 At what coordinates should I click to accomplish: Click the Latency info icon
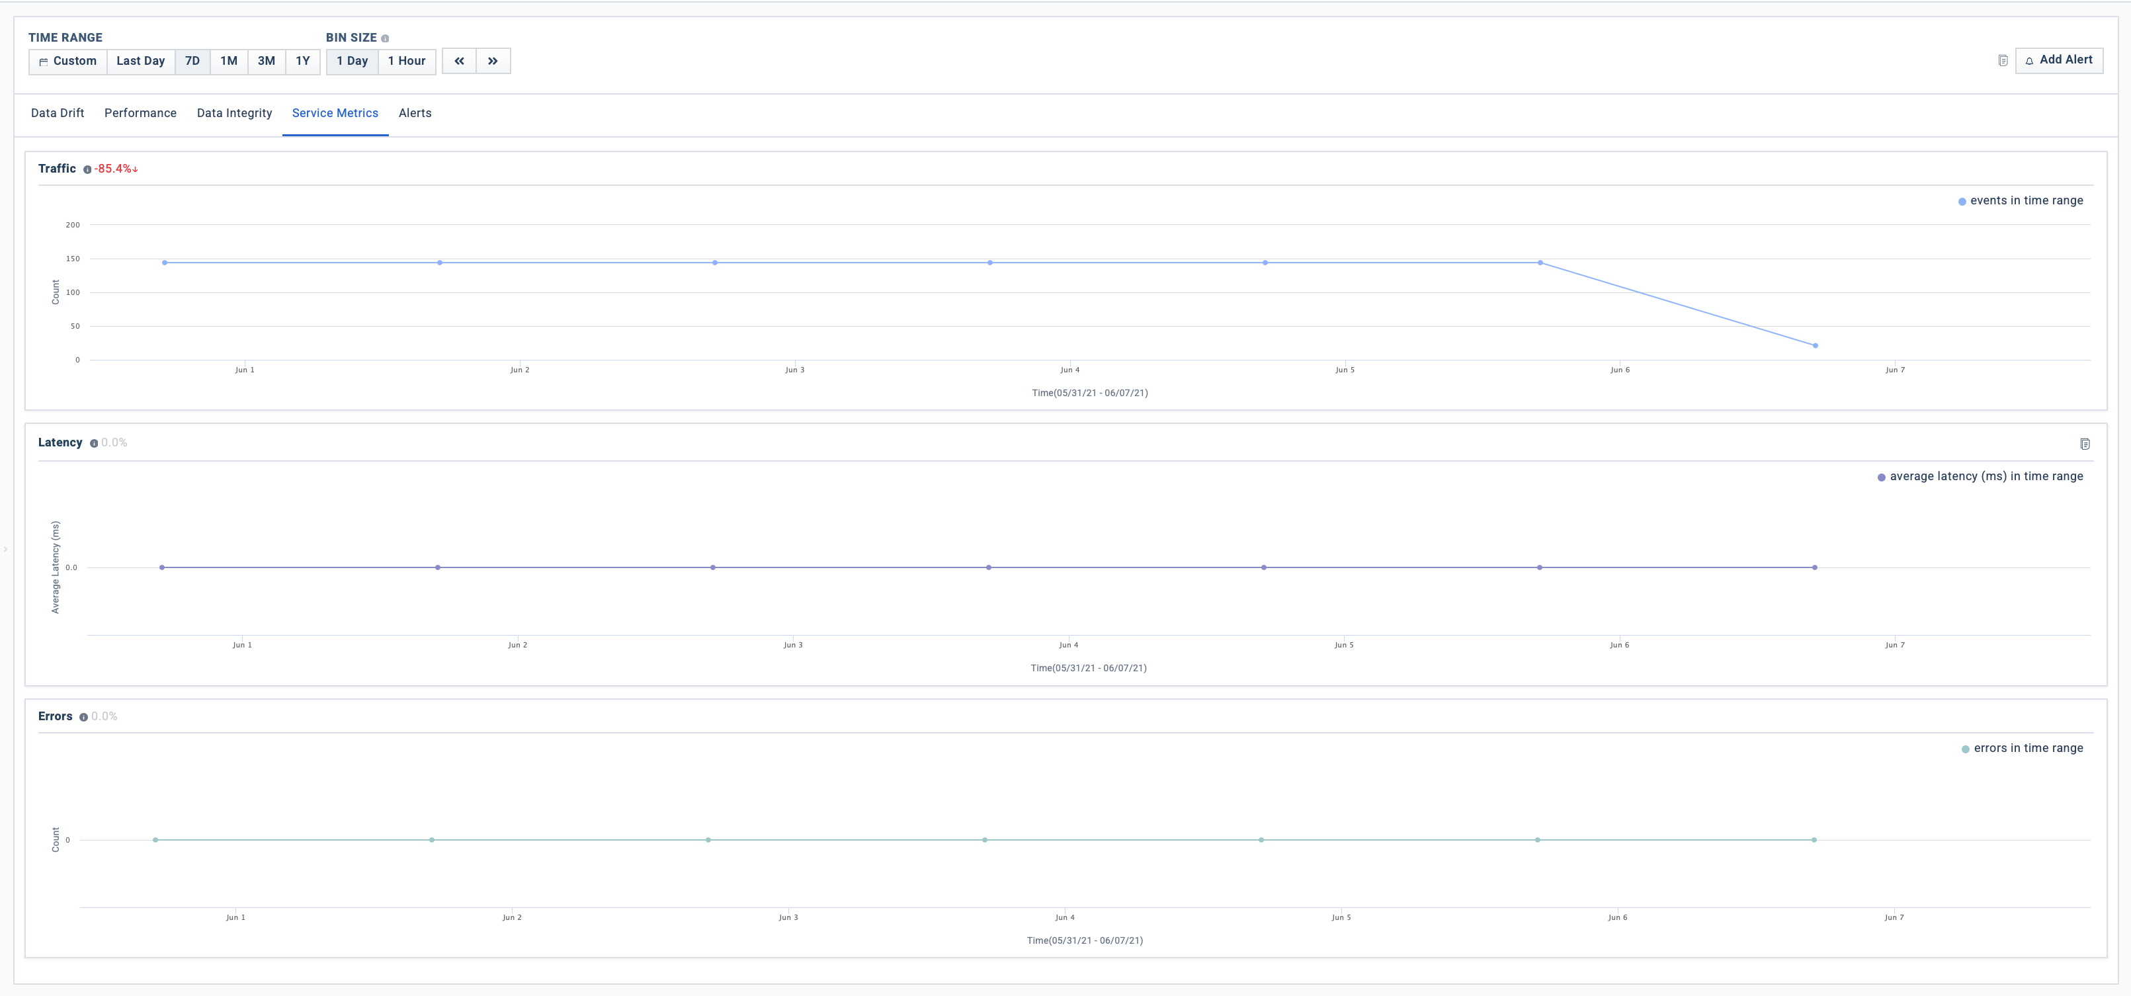point(93,443)
